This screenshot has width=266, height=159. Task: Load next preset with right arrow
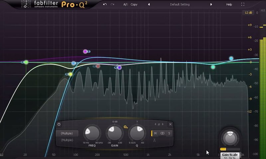click(x=211, y=4)
